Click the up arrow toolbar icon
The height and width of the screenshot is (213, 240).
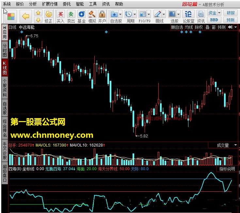(x=38, y=13)
